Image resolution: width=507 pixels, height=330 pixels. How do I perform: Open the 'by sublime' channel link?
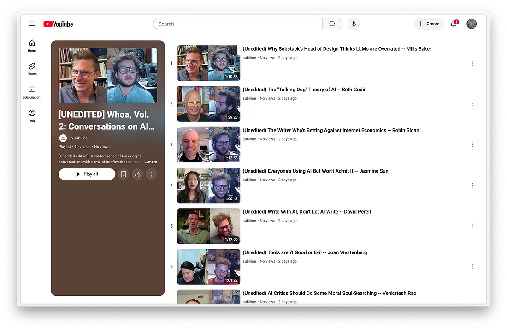coord(78,138)
